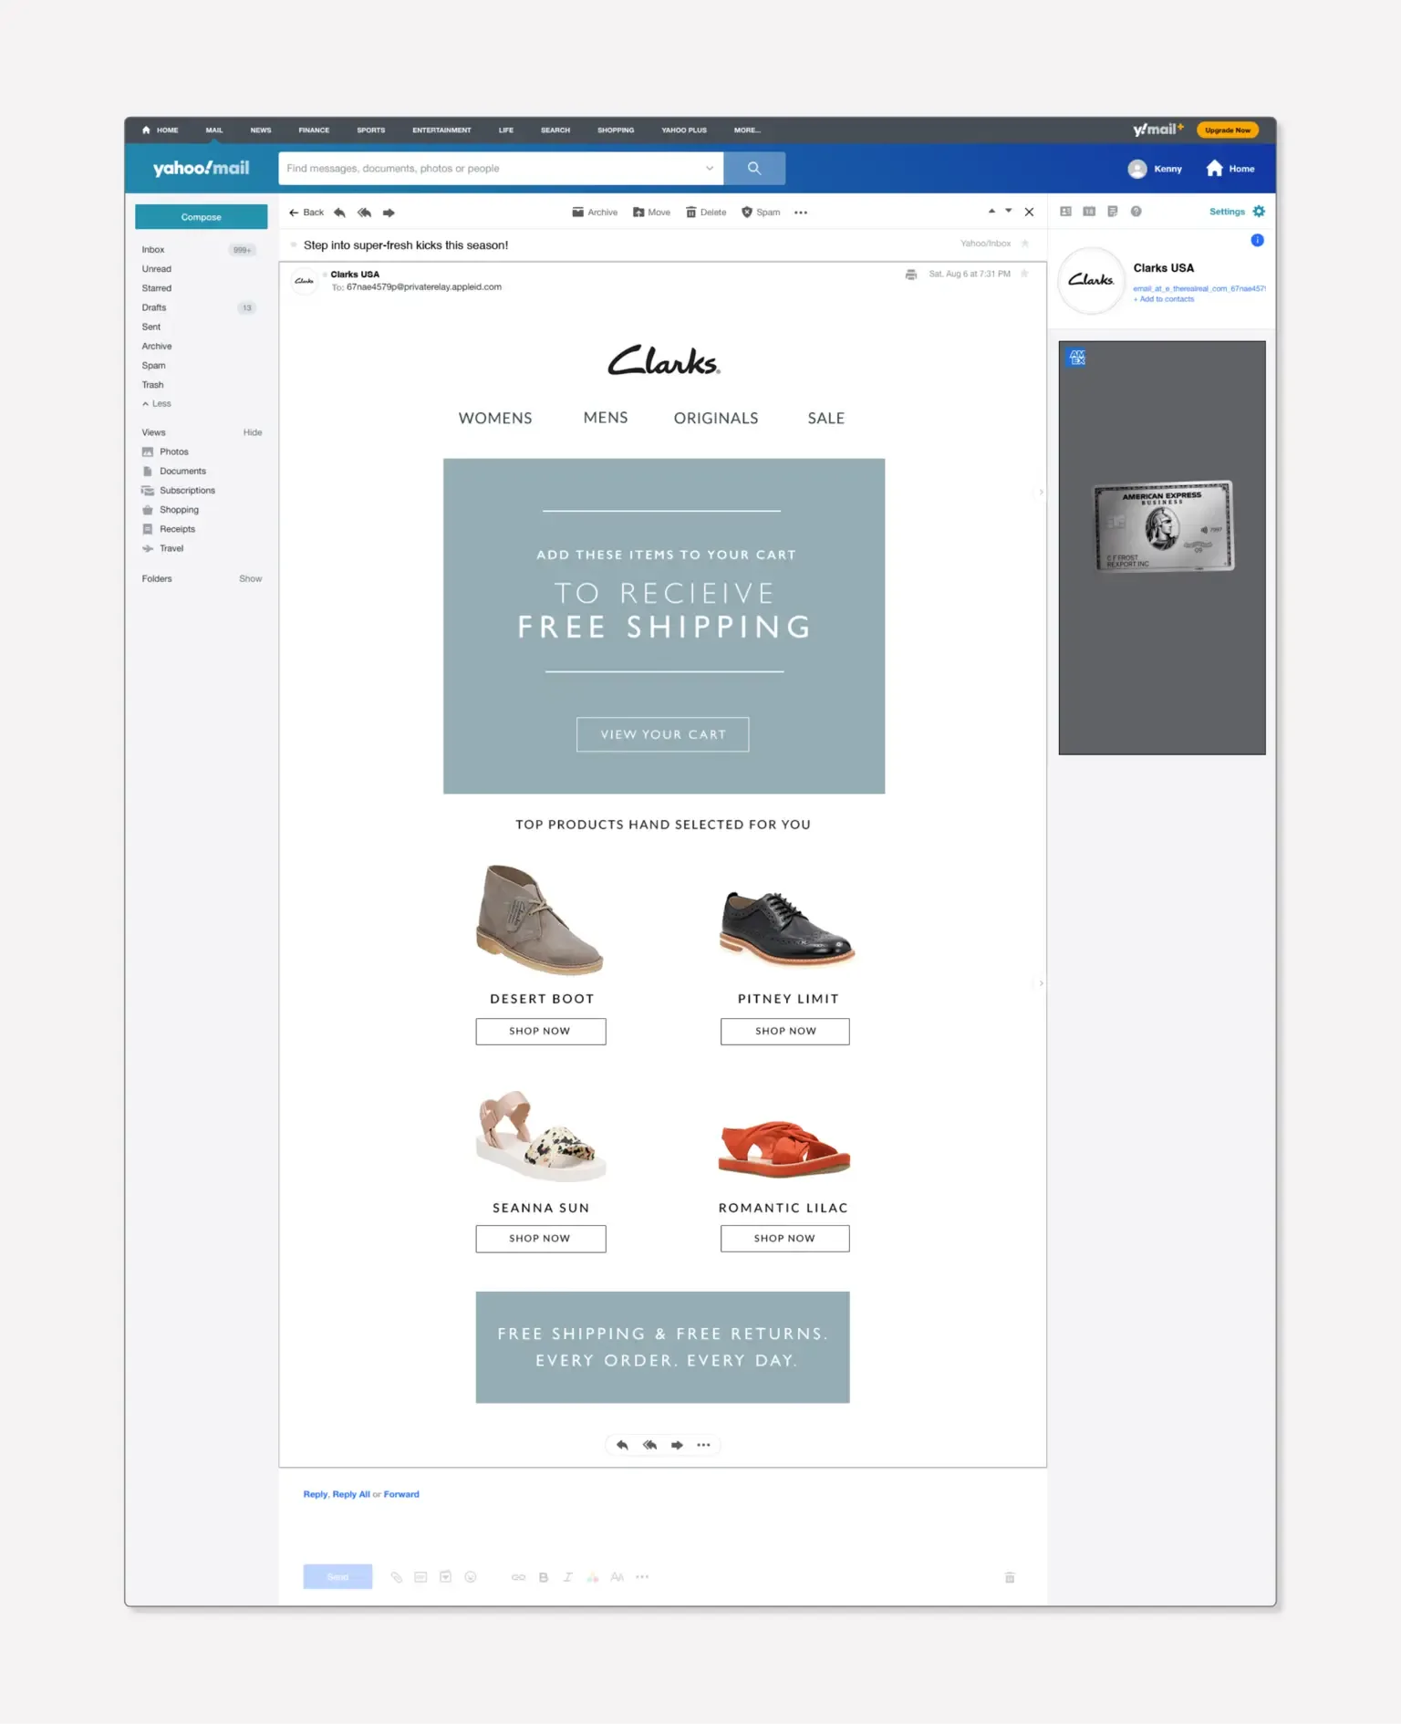1401x1724 pixels.
Task: Open the Subscriptions view
Action: [x=179, y=491]
